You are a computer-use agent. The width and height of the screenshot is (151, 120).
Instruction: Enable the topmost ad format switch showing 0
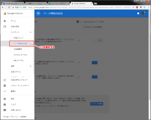coord(97,40)
